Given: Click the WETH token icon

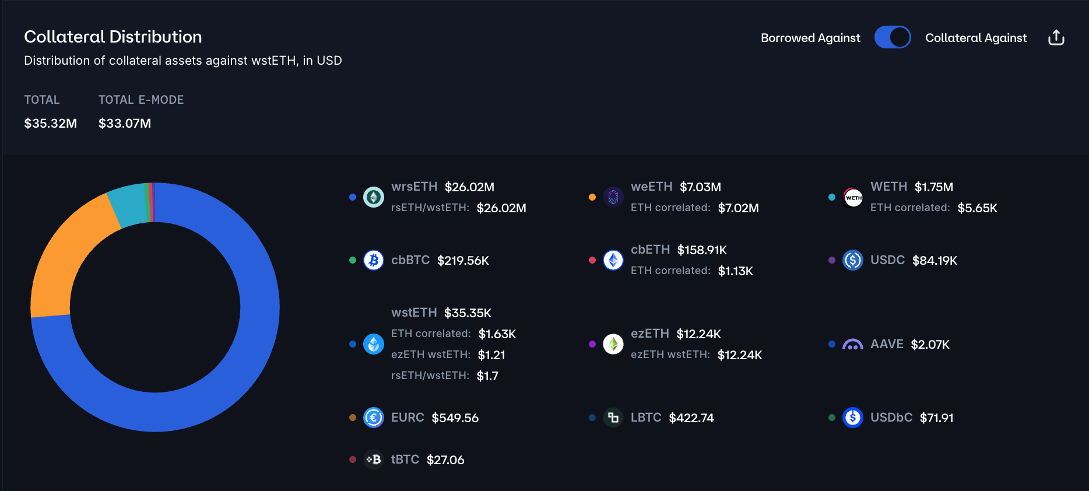Looking at the screenshot, I should point(853,197).
